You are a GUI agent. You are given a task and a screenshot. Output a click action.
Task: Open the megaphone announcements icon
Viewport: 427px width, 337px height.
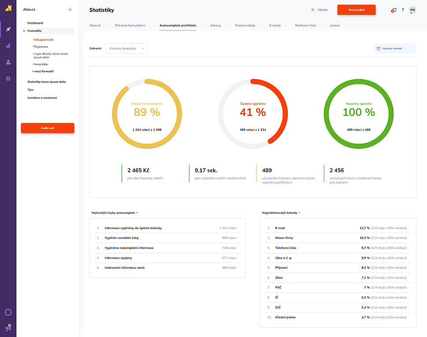(8, 328)
